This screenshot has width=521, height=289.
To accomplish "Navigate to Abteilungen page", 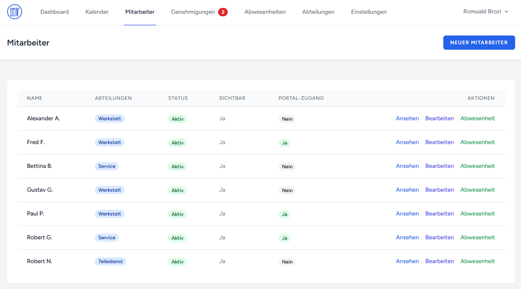I will (318, 12).
